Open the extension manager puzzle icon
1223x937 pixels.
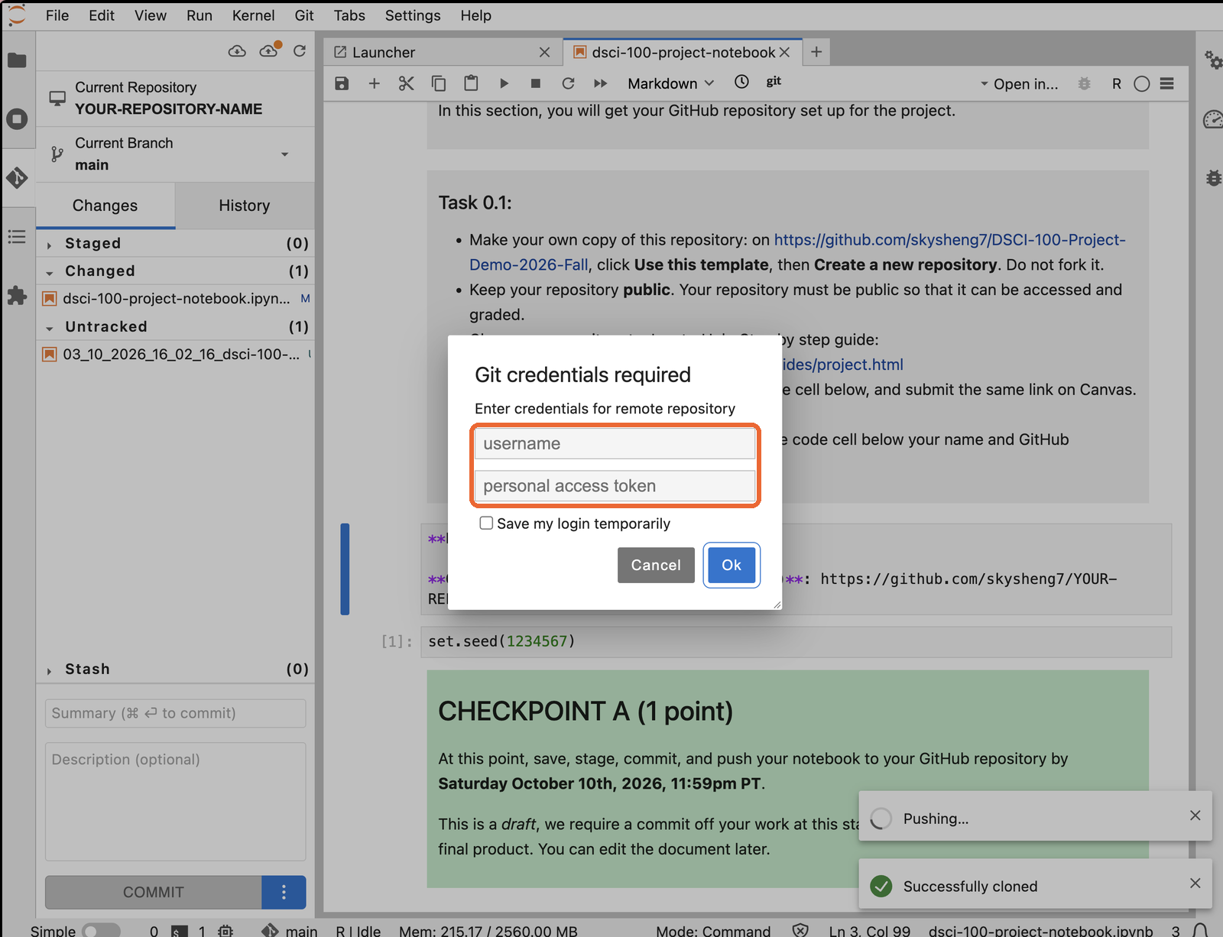click(17, 296)
